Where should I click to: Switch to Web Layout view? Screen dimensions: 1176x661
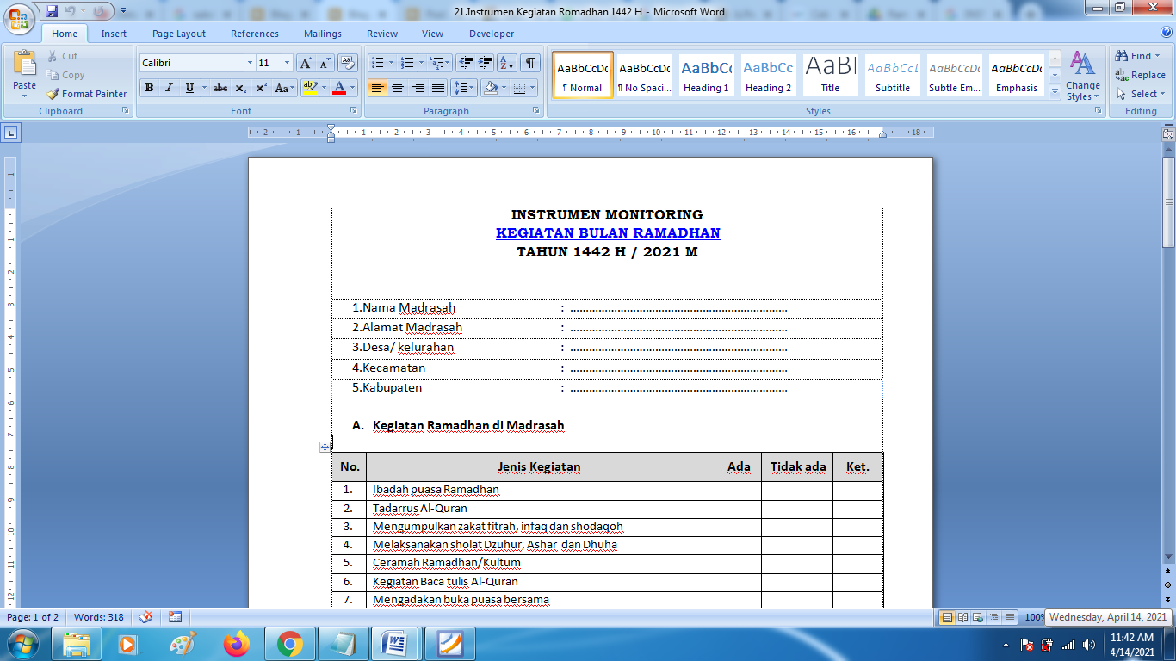coord(978,617)
